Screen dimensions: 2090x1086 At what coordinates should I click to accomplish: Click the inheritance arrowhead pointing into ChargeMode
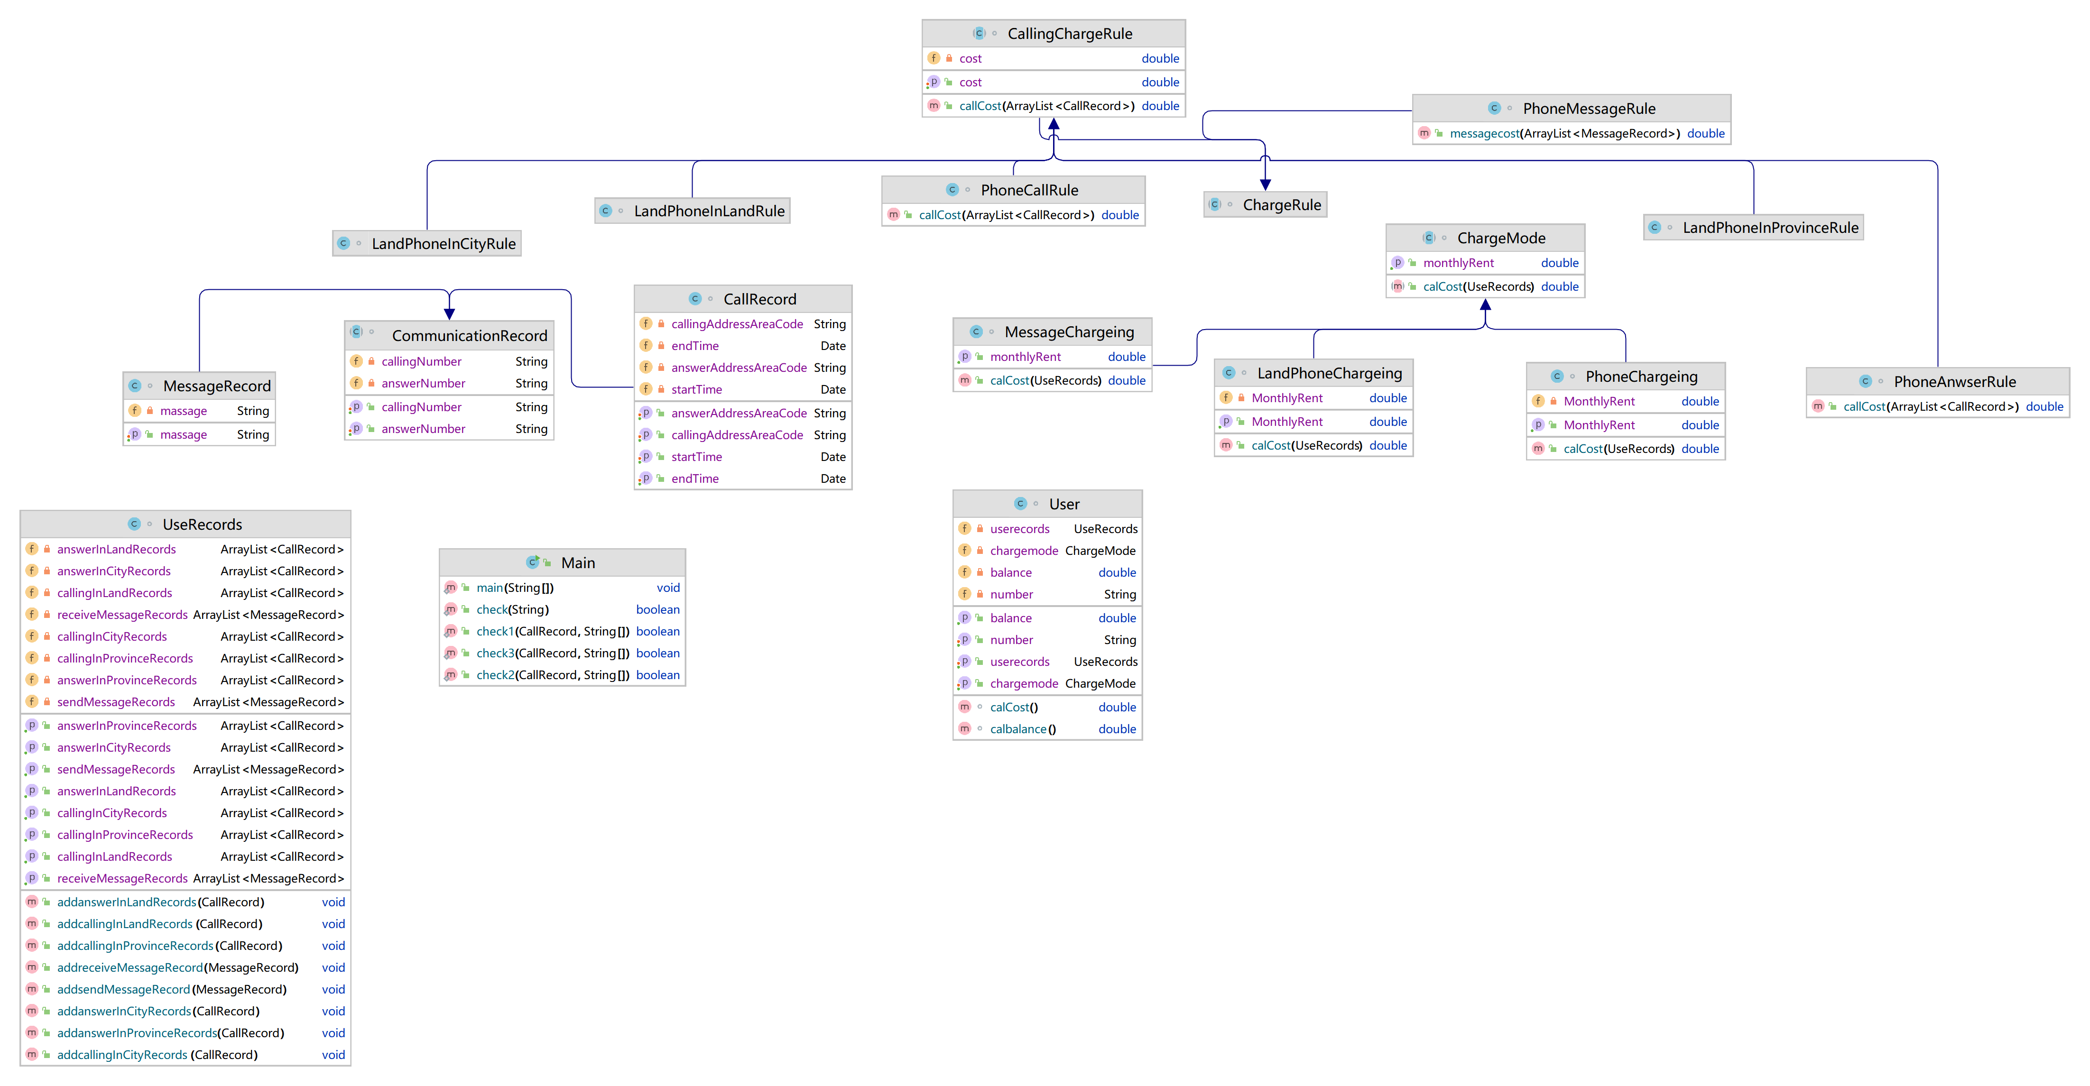[1486, 306]
